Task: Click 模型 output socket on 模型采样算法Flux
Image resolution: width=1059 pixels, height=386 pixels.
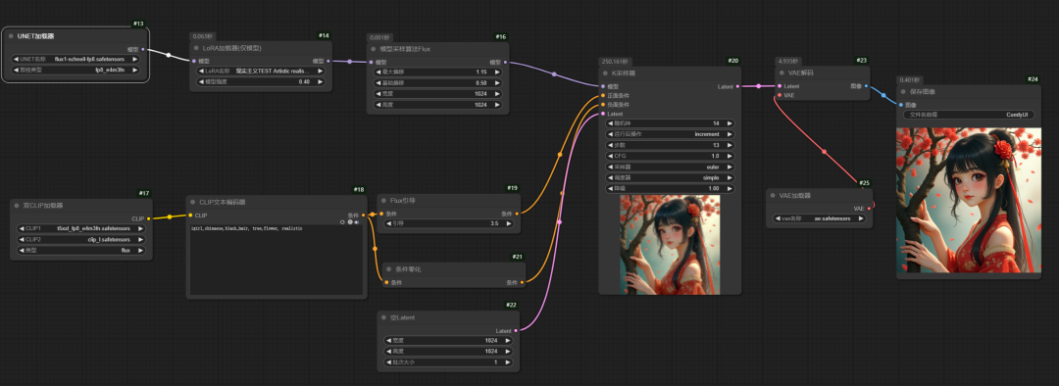Action: coord(505,62)
